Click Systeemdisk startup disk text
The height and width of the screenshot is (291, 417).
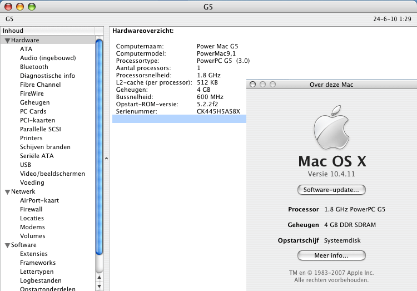coord(342,240)
